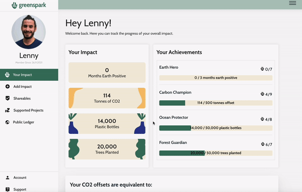
Task: Click the 20,000 Trees Planted card
Action: (x=107, y=149)
